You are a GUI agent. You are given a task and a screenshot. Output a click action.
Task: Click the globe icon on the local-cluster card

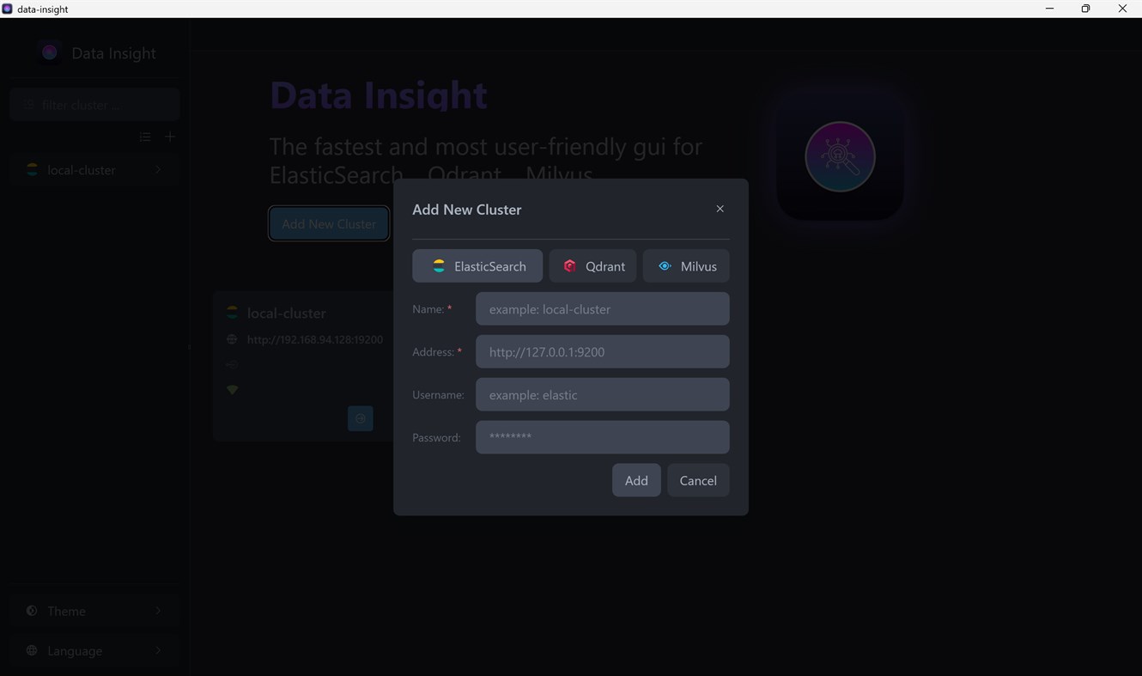pyautogui.click(x=232, y=339)
